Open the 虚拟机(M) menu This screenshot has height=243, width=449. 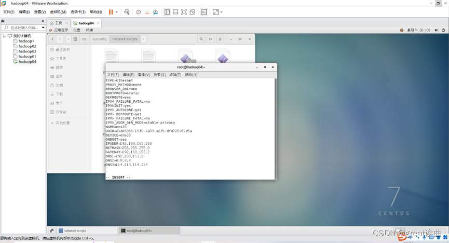(58, 12)
